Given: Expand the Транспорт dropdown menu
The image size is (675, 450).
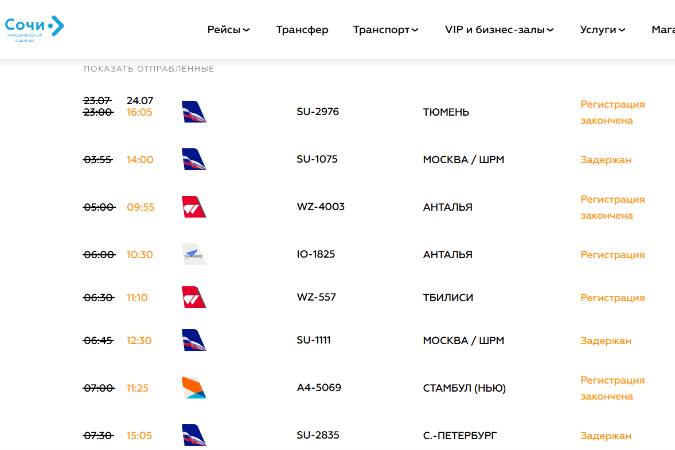Looking at the screenshot, I should pos(385,30).
